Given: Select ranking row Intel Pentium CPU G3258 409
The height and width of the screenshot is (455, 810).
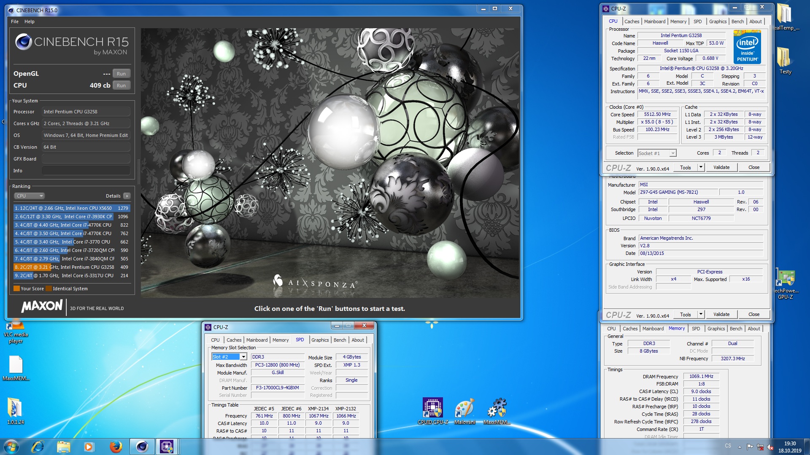Looking at the screenshot, I should click(x=72, y=267).
